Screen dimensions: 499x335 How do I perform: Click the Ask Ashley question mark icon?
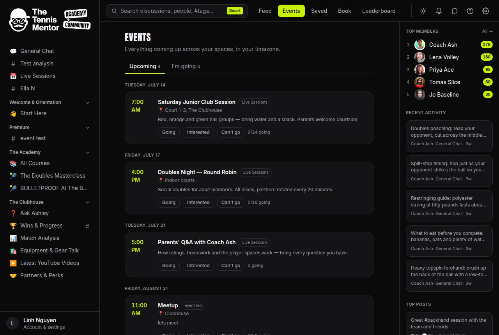(13, 213)
